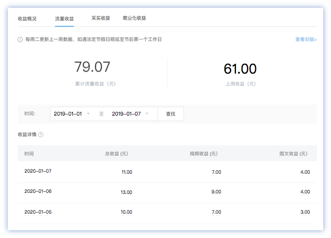Viewport: 331px width, 238px height.
Task: Click the 2019-01-01 start date field
Action: (x=68, y=114)
